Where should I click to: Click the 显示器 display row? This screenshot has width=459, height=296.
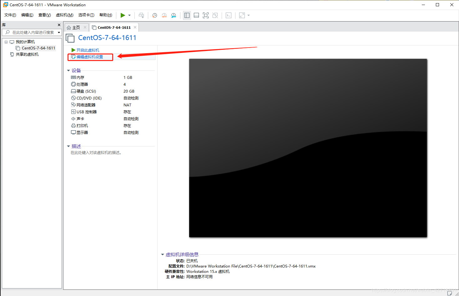113,133
